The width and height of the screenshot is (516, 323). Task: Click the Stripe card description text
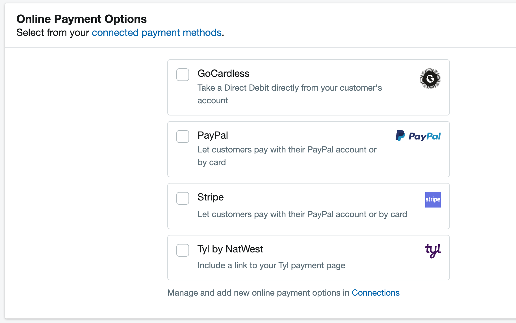(x=302, y=214)
